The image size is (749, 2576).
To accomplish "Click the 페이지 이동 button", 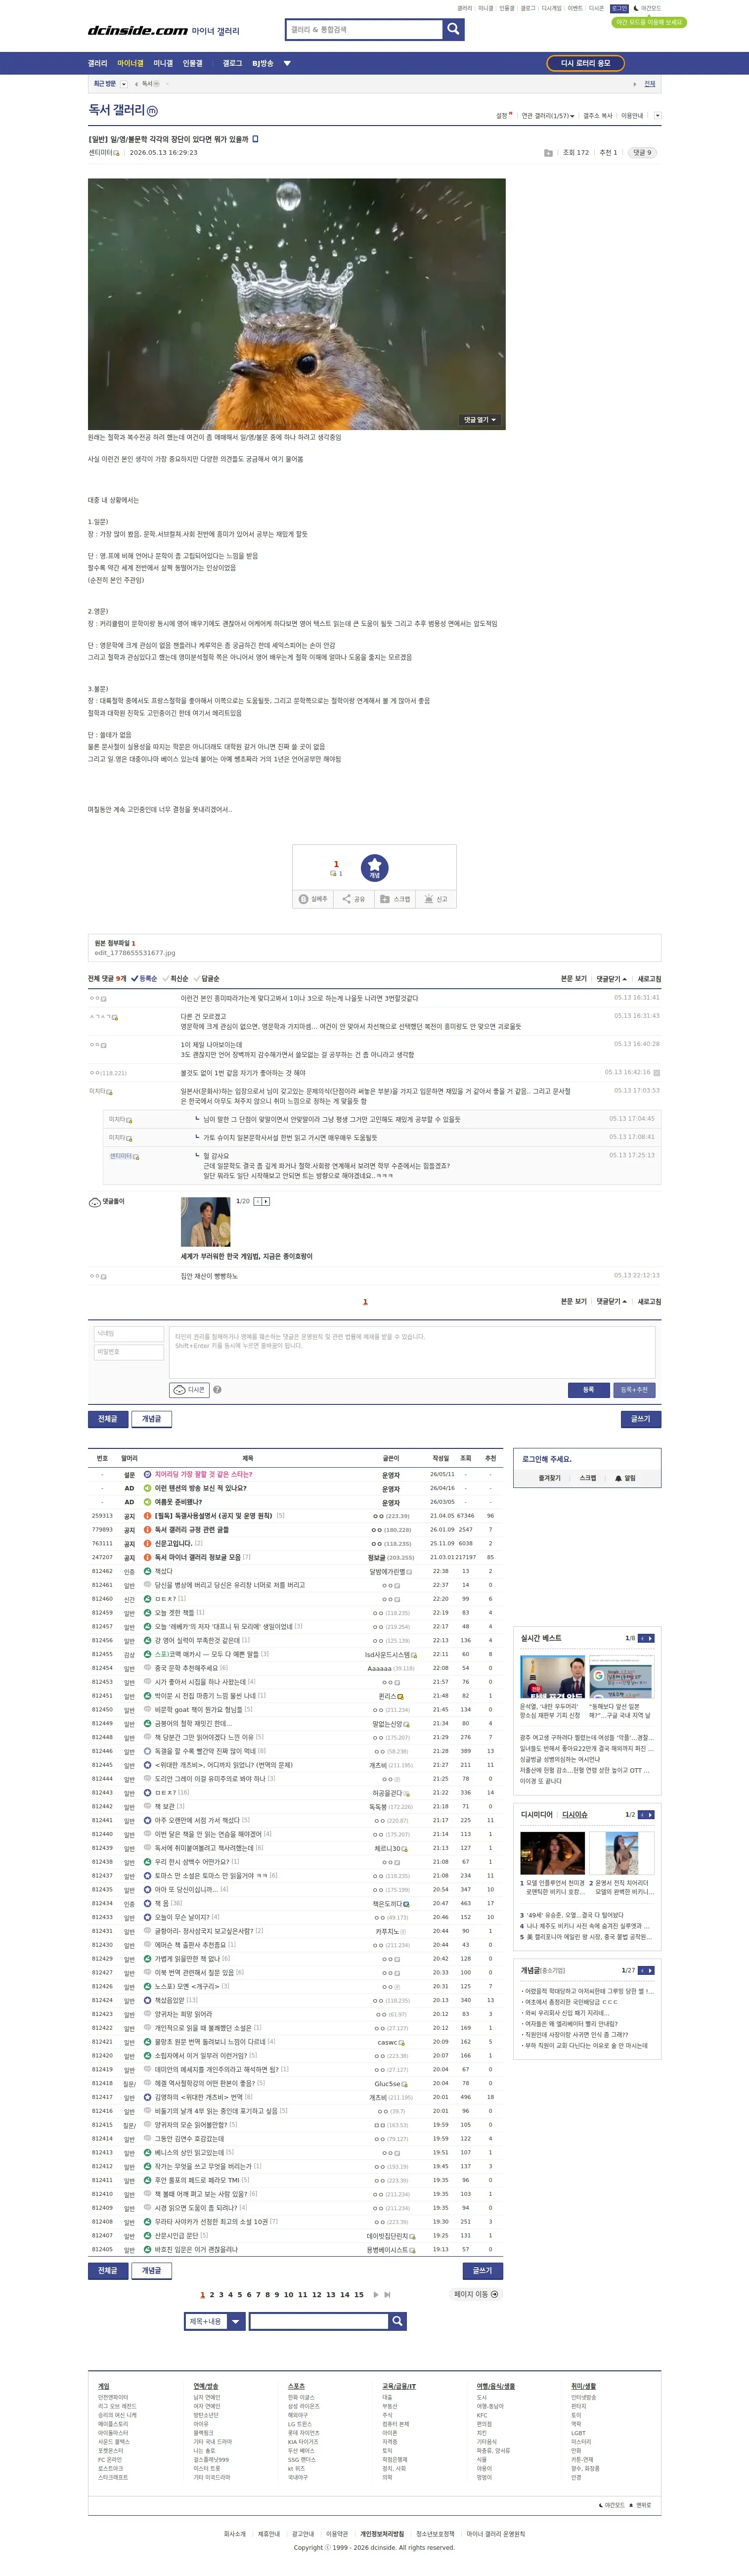I will tap(476, 2294).
